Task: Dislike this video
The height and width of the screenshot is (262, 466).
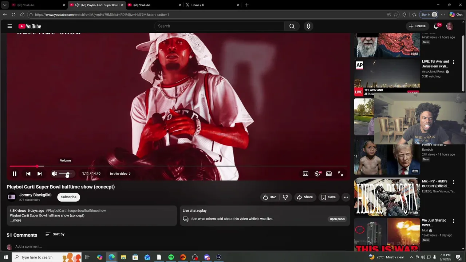Action: [285, 197]
